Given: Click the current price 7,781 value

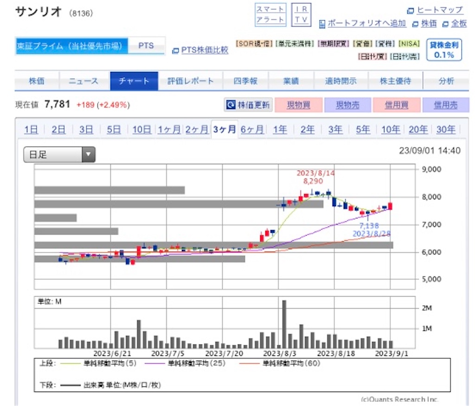Looking at the screenshot, I should click(x=57, y=104).
